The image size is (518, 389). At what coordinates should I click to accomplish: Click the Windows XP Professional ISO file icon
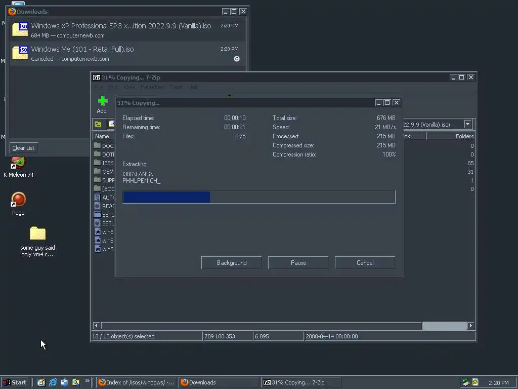pos(20,29)
